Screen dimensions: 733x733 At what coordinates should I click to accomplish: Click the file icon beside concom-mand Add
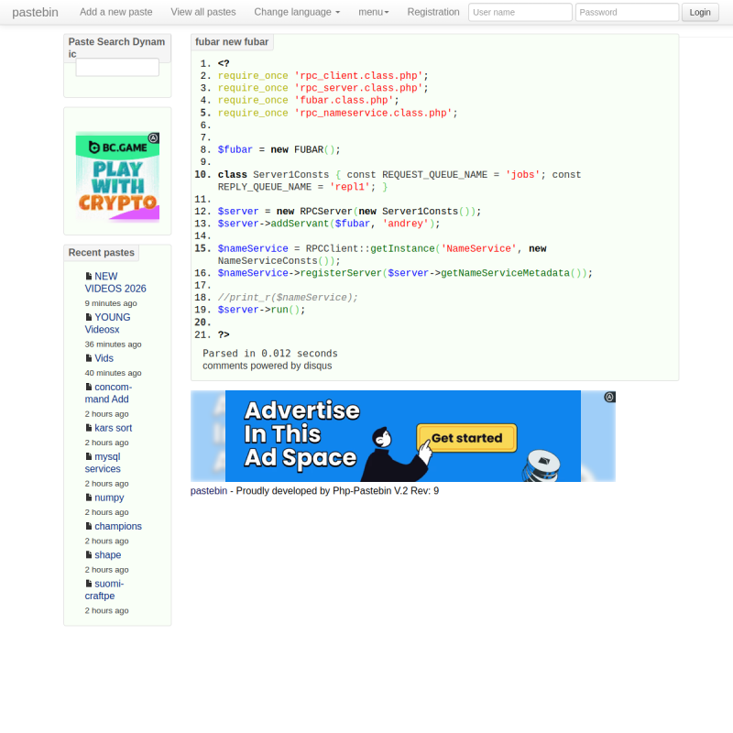coord(89,387)
